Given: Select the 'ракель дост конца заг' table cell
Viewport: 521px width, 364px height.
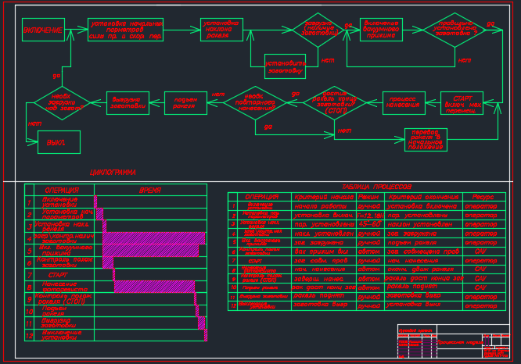Looking at the screenshot, I should (424, 278).
